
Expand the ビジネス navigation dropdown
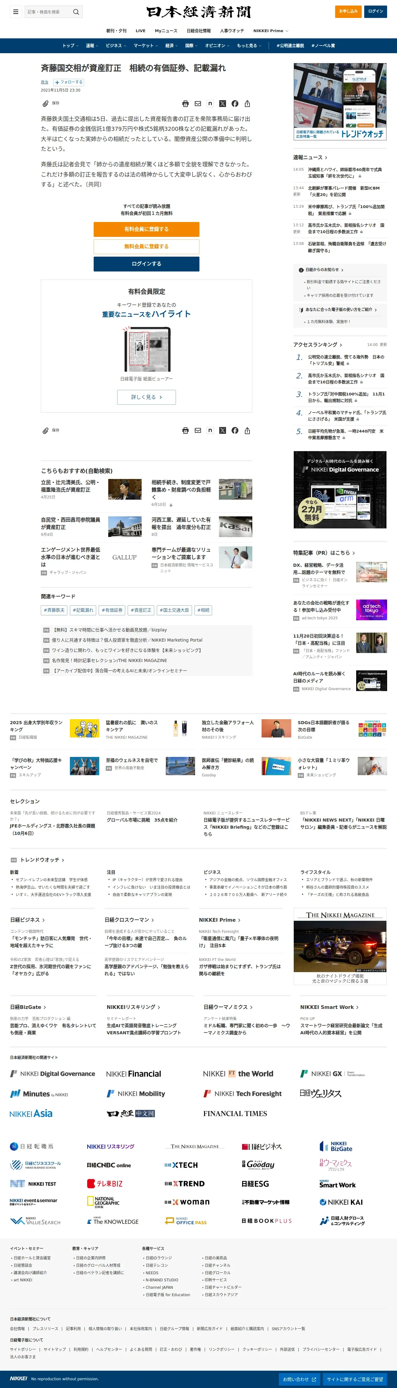116,46
